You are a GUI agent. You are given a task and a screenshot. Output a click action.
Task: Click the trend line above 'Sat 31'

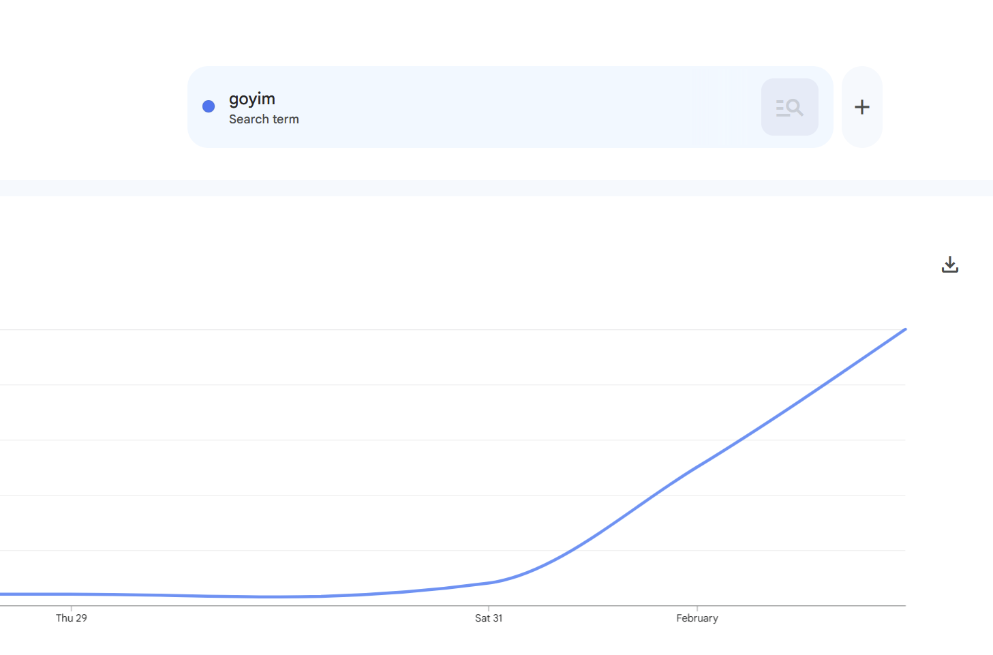click(489, 583)
